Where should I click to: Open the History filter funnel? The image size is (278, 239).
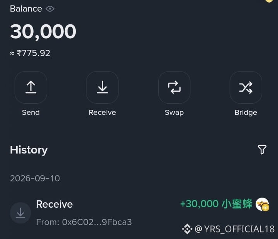[262, 150]
